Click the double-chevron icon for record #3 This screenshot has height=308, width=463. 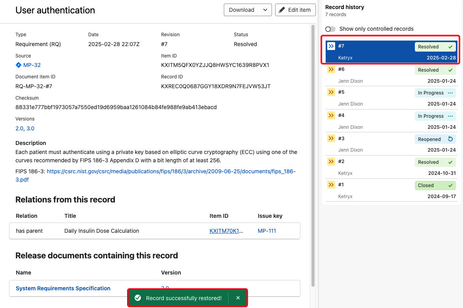click(x=331, y=139)
